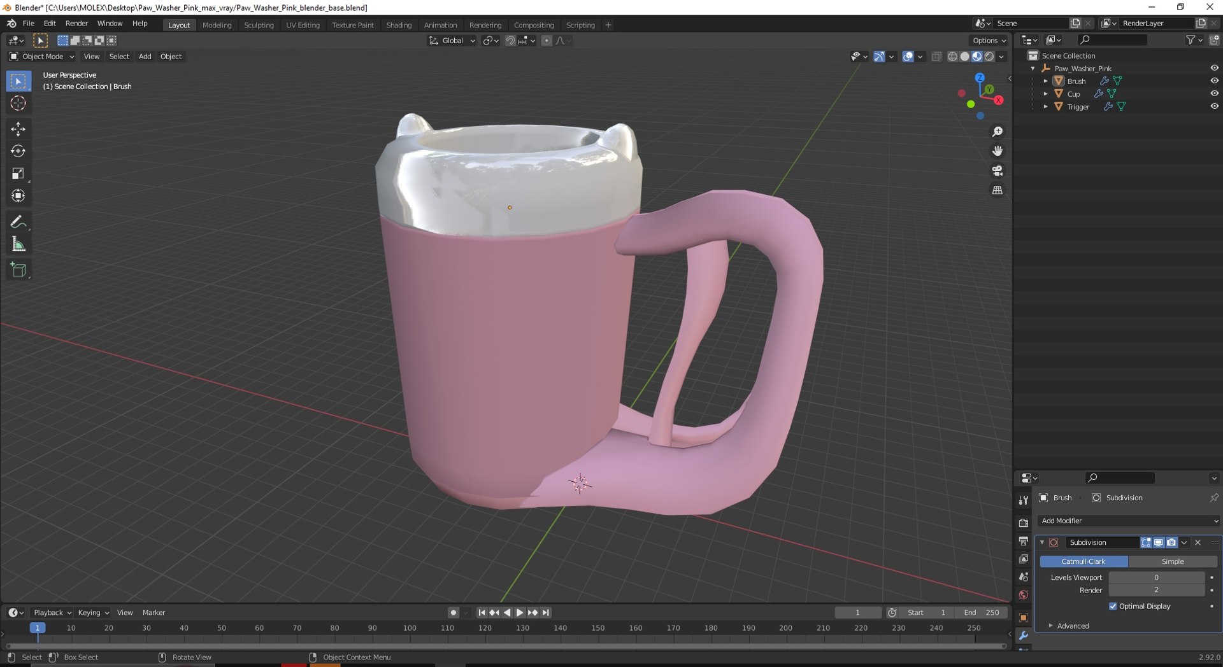Pick the Scale tool
Screen dimensions: 1223x667
pyautogui.click(x=18, y=174)
